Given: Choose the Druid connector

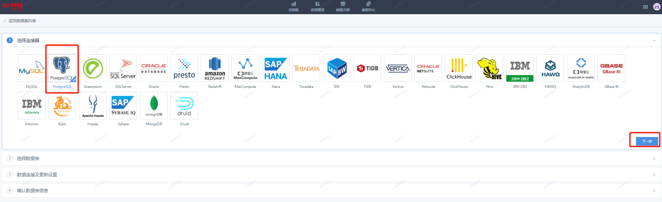Looking at the screenshot, I should 184,105.
